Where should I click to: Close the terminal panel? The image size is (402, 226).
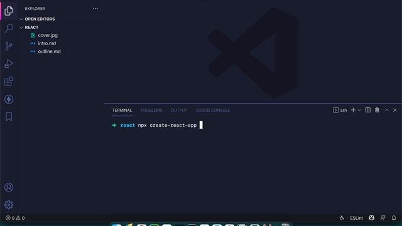[x=395, y=110]
